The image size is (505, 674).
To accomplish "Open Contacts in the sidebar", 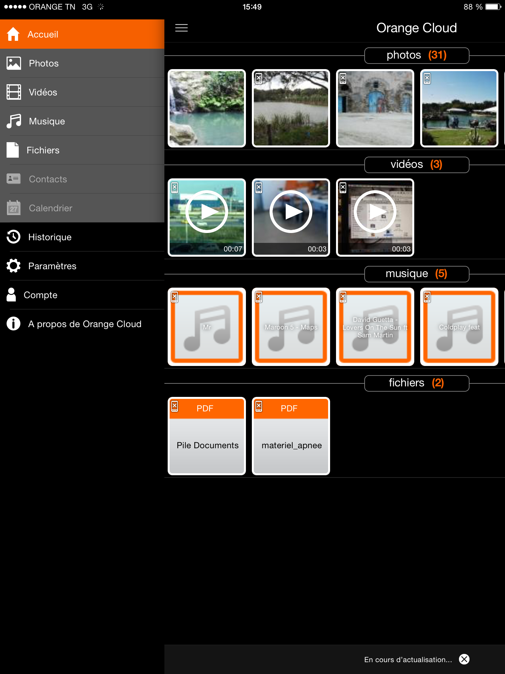I will (x=82, y=179).
